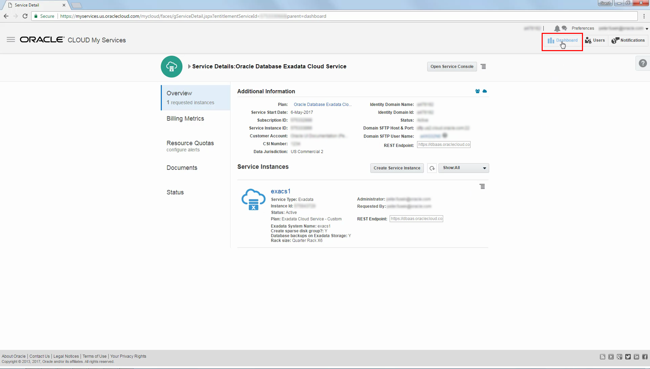This screenshot has height=369, width=650.
Task: Open Your Privacy Rights footer link
Action: pos(128,356)
